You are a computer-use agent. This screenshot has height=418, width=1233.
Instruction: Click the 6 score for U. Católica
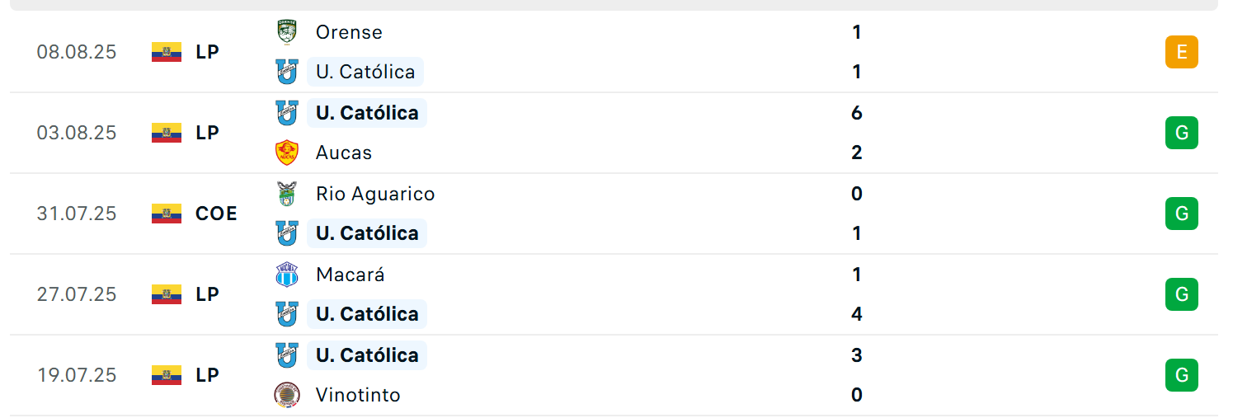coord(856,113)
